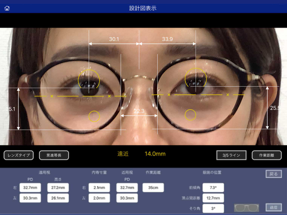Tap the glasses frame thumbnail beside 送信

click(247, 208)
